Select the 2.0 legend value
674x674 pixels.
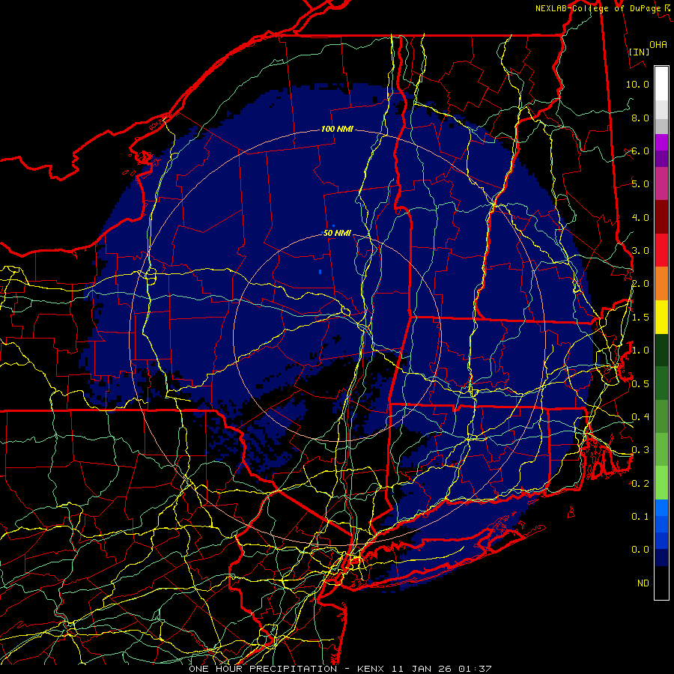(640, 284)
